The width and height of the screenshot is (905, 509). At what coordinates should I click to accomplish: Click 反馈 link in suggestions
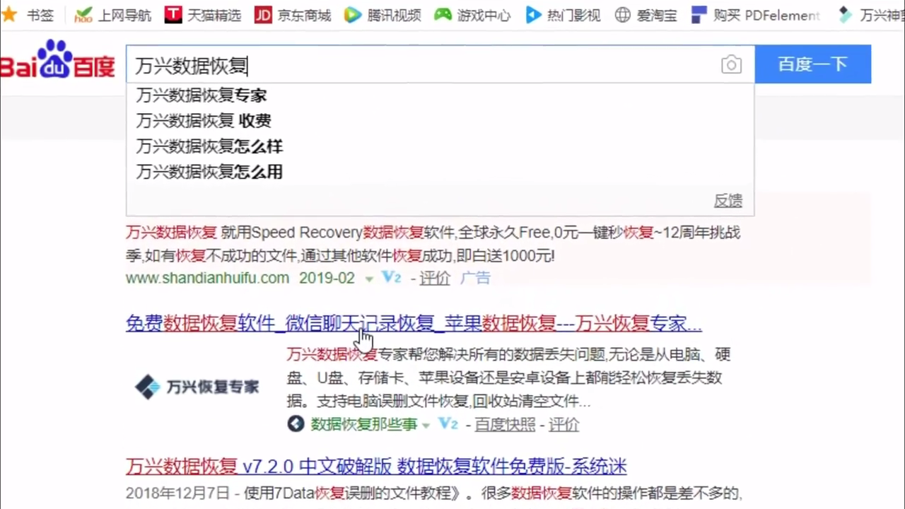point(728,201)
